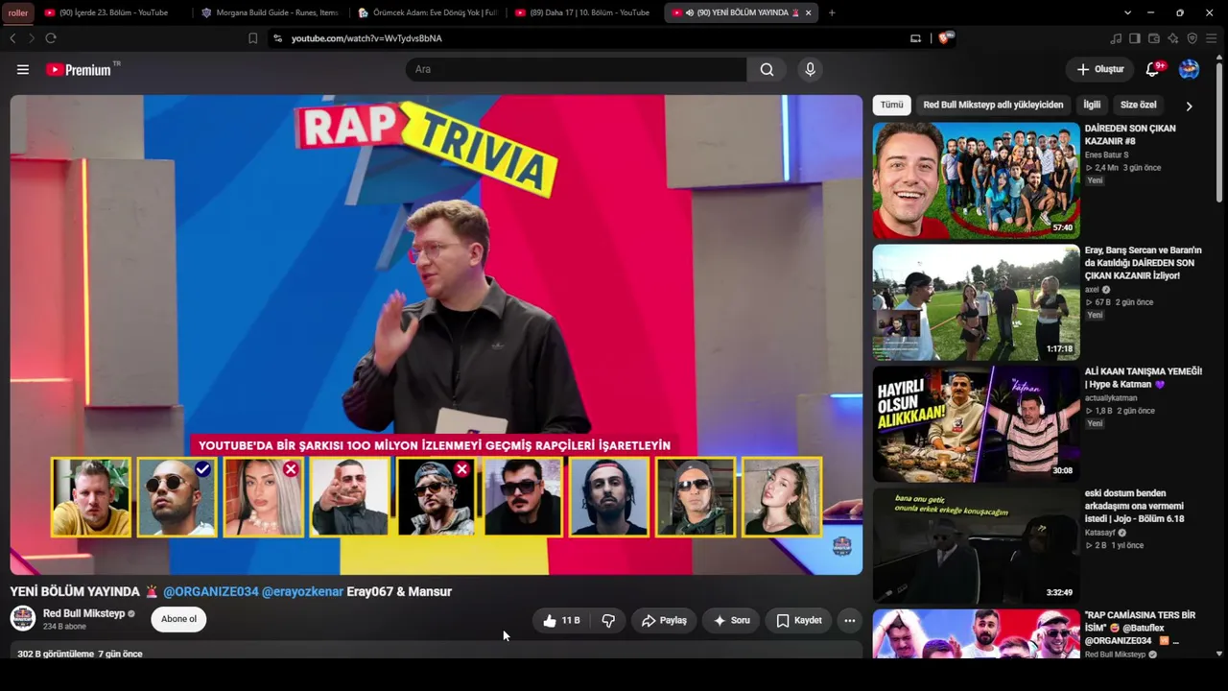The height and width of the screenshot is (691, 1228).
Task: Toggle the browser sidebar panel
Action: (1135, 38)
